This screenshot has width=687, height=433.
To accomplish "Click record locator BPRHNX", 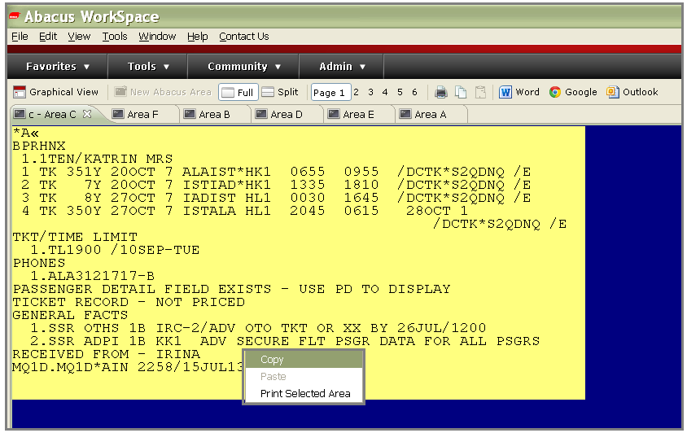I will 39,146.
